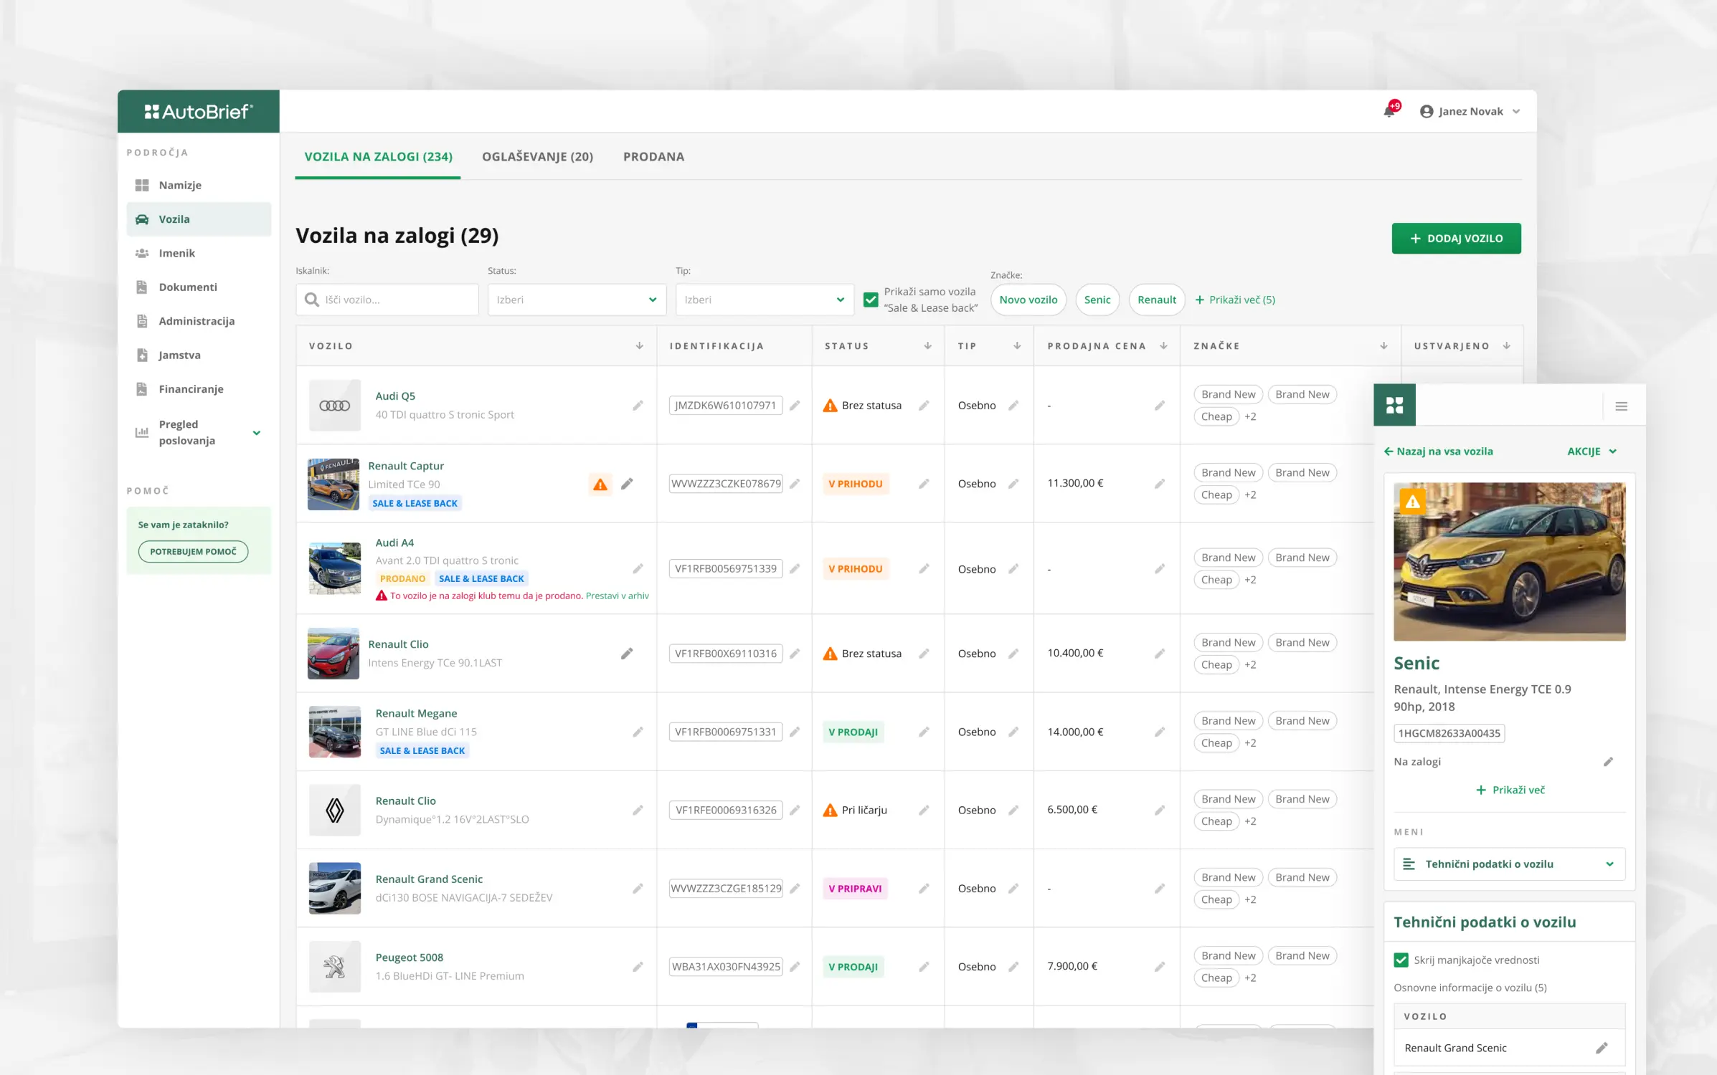Select the Novo vozilo tag filter
This screenshot has height=1075, width=1717.
point(1028,300)
